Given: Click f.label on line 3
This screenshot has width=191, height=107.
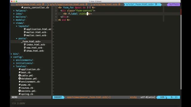Looking at the screenshot, I should pos(73,14).
